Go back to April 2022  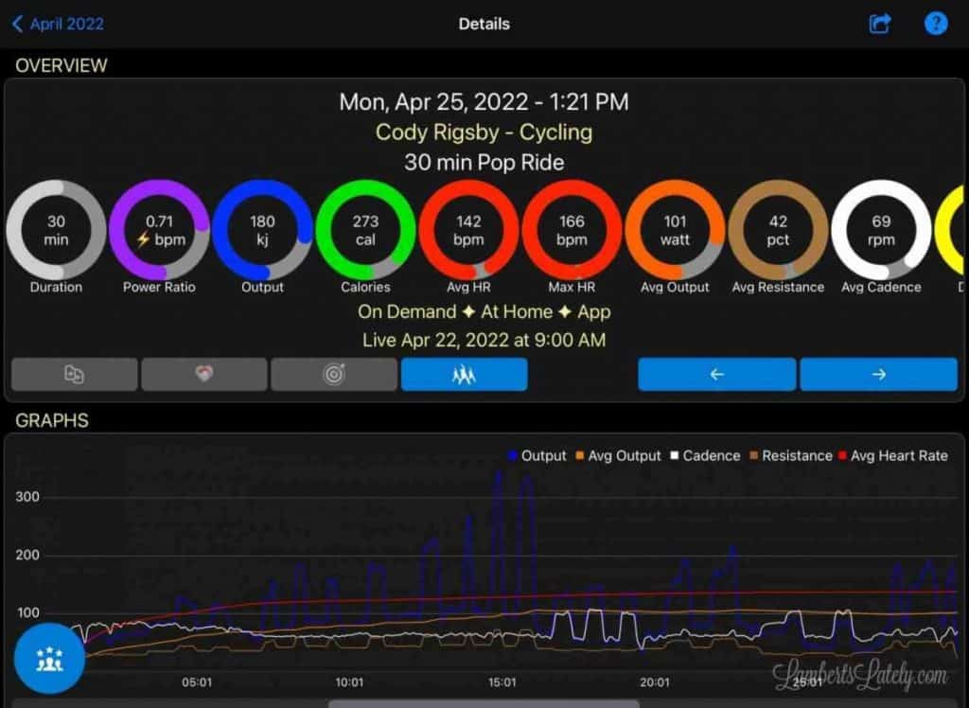(x=58, y=24)
